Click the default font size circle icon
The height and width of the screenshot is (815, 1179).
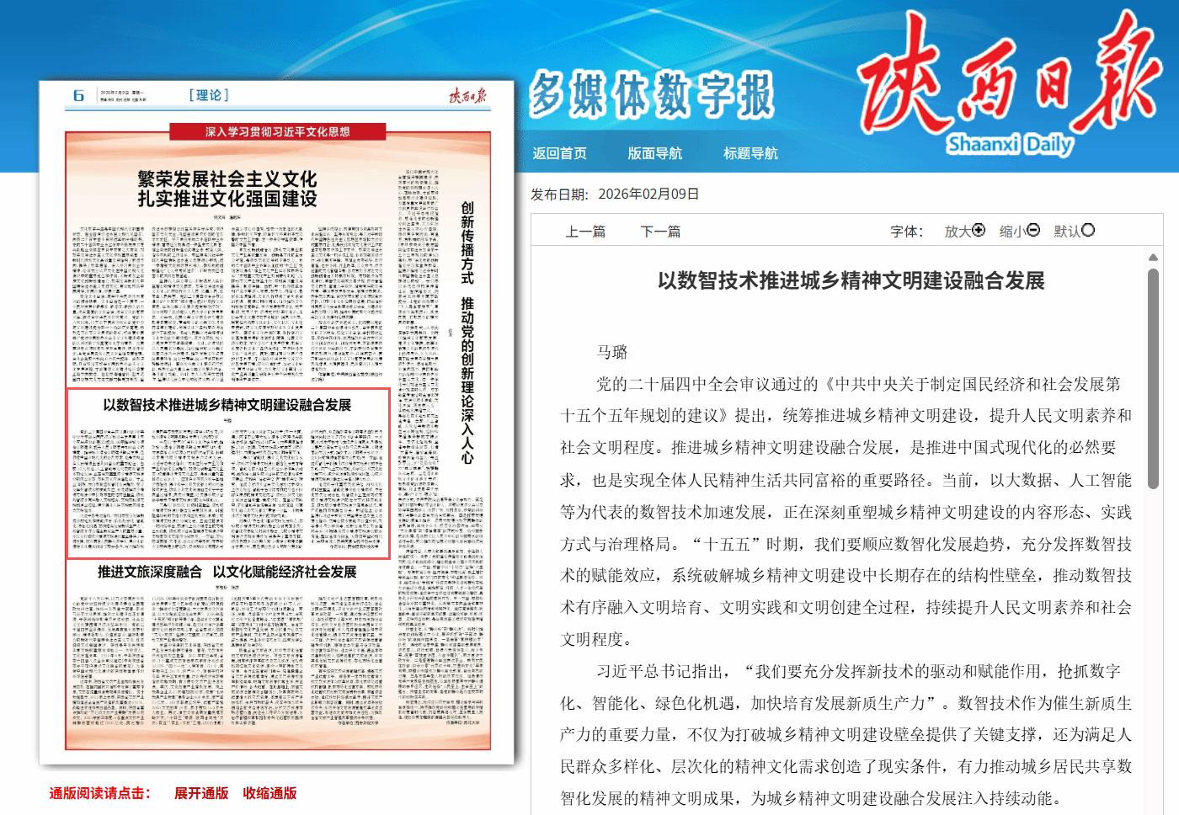(1088, 230)
